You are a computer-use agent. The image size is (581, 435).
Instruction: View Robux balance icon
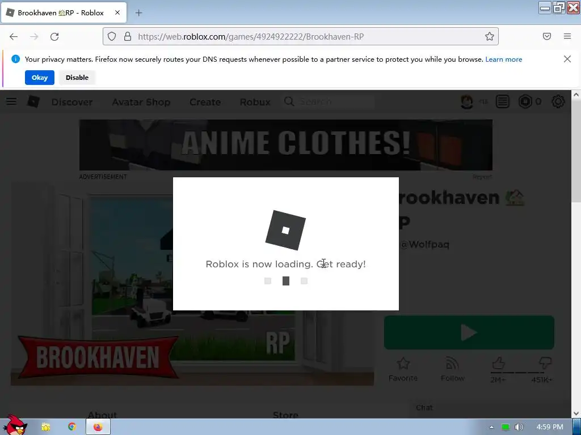(525, 101)
